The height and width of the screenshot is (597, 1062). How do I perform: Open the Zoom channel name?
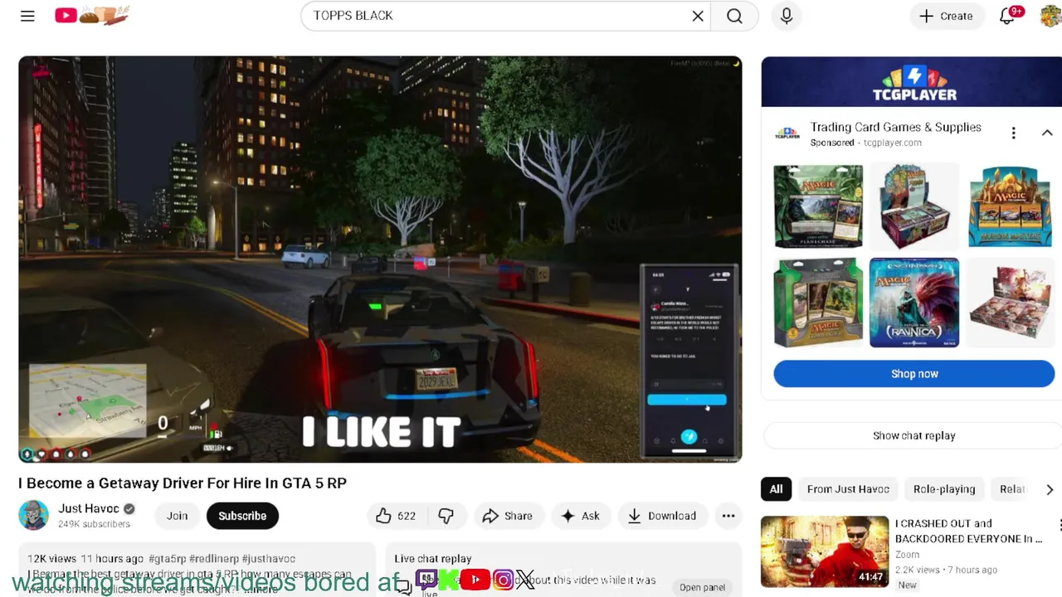[x=907, y=555]
